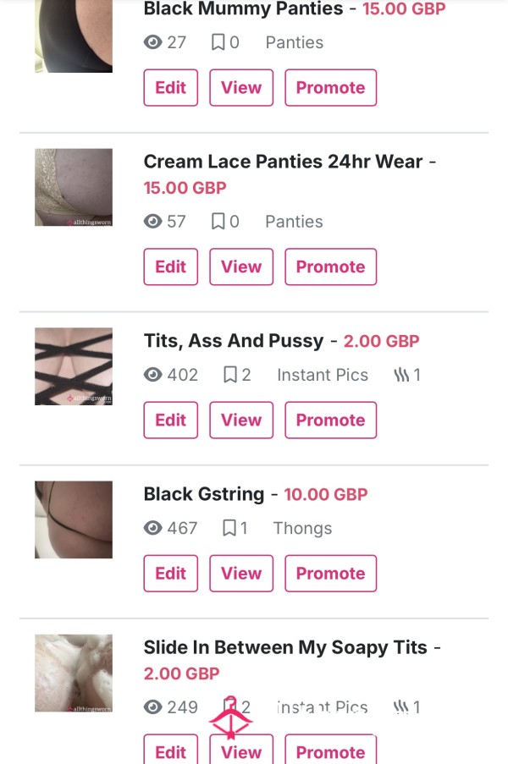508x764 pixels.
Task: Select the Thongs category label
Action: pos(302,528)
